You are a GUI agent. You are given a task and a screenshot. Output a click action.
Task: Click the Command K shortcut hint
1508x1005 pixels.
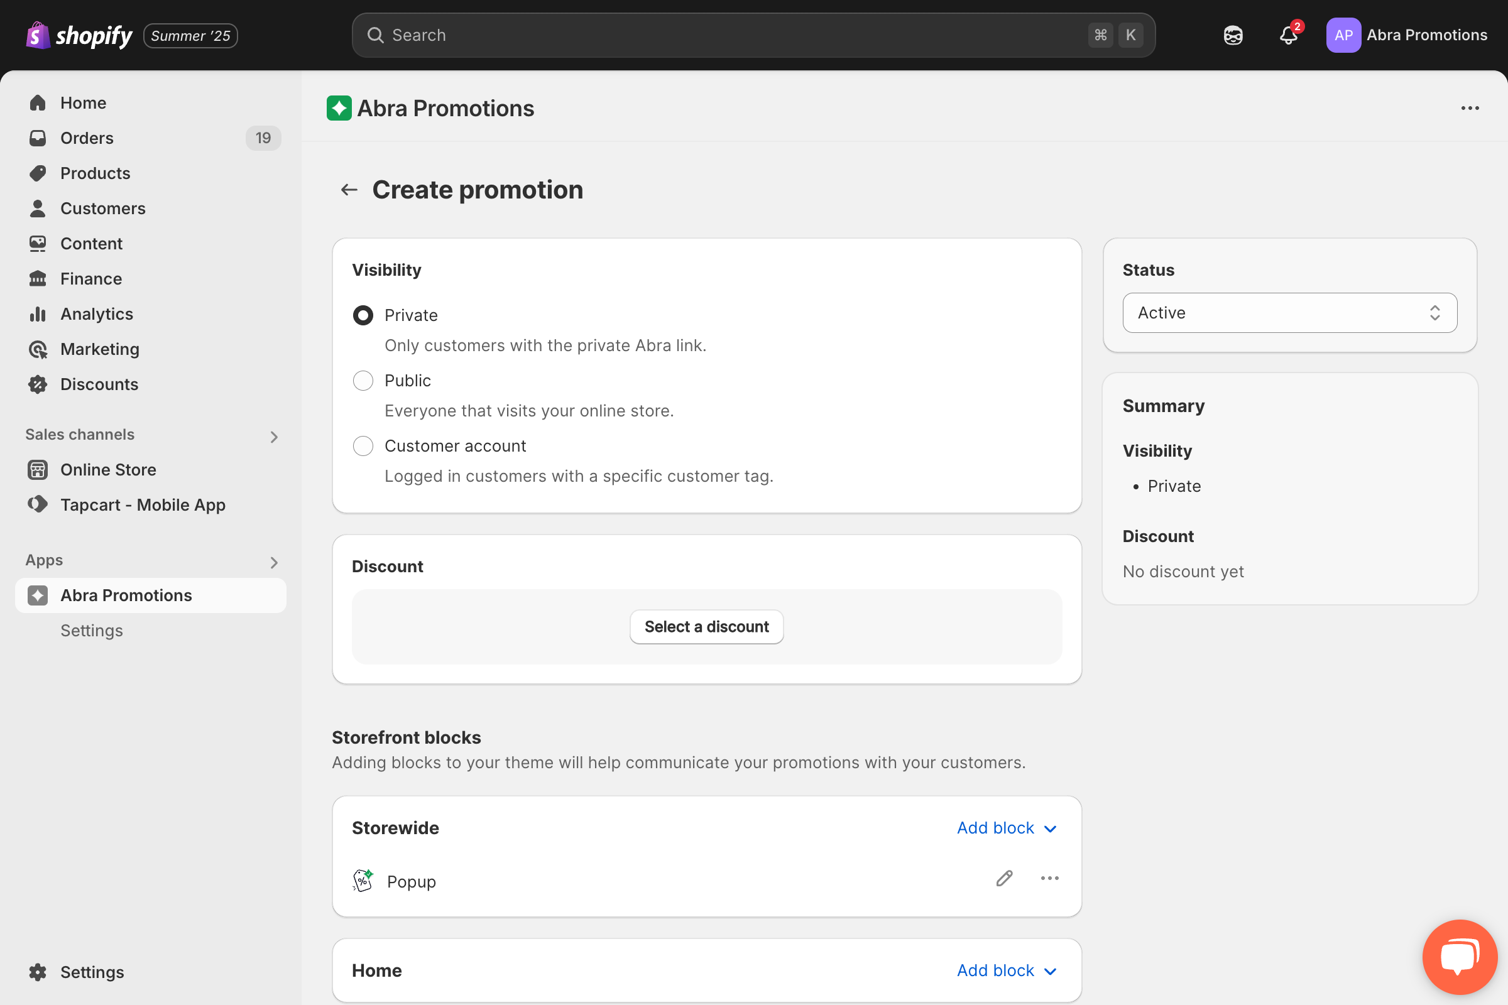1116,35
